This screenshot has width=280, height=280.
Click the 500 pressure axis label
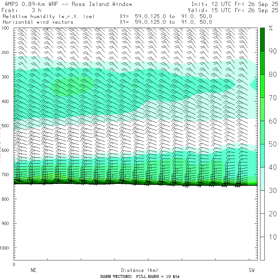tap(5, 126)
